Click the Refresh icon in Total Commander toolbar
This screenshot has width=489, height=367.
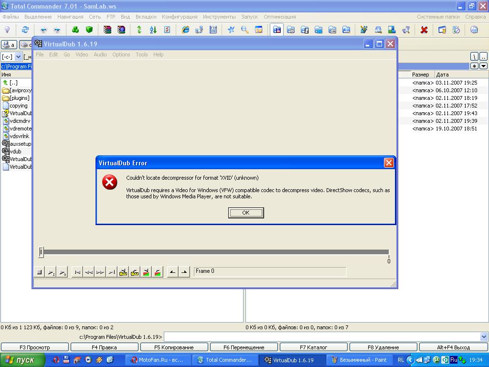[25, 30]
